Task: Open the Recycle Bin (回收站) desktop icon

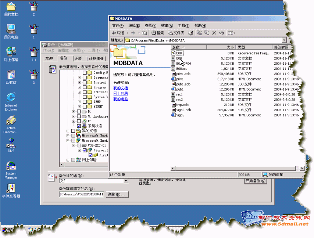Action: (11, 75)
